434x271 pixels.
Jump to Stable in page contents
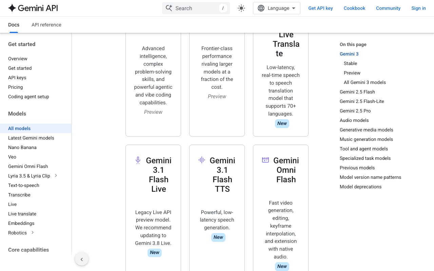point(350,63)
